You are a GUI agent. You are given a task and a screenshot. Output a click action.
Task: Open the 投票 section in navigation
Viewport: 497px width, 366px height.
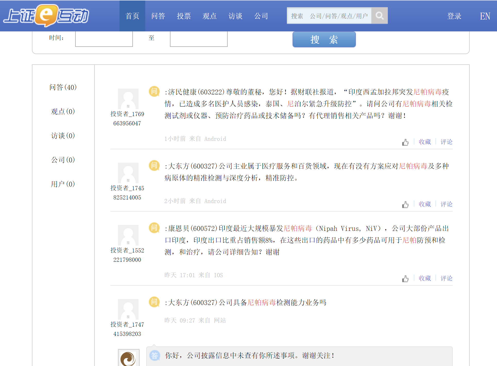tap(184, 16)
